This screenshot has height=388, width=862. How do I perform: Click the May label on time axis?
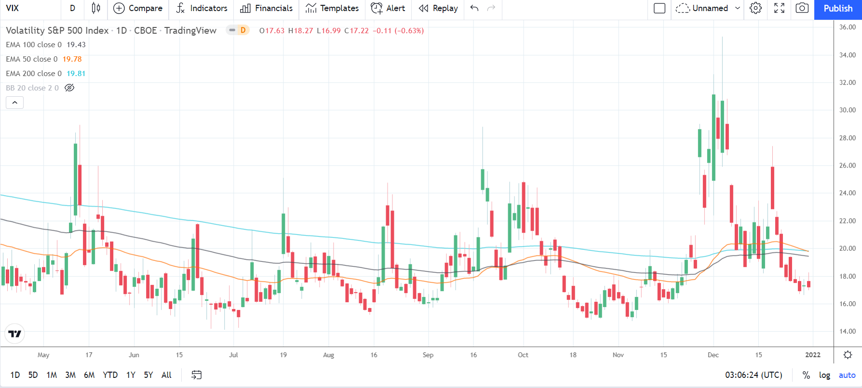(43, 355)
